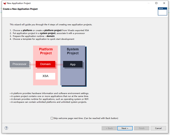Open the help question mark icon

point(6,128)
